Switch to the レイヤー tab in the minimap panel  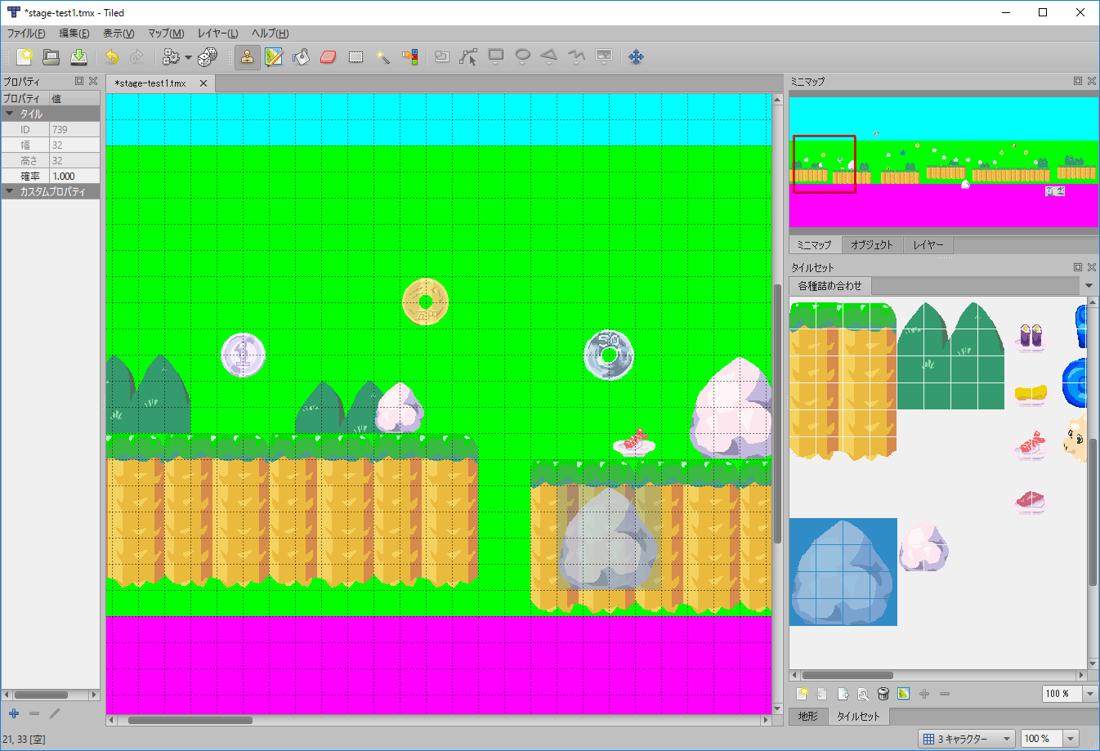click(928, 245)
